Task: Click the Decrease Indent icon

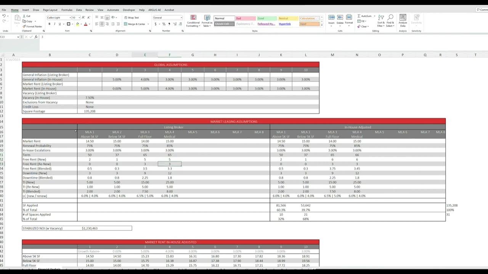Action: [x=113, y=24]
